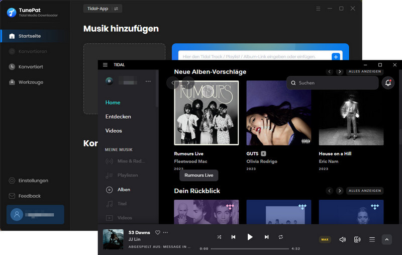Open Videos under Entdecken in TIDAL
Image resolution: width=402 pixels, height=255 pixels.
(114, 131)
